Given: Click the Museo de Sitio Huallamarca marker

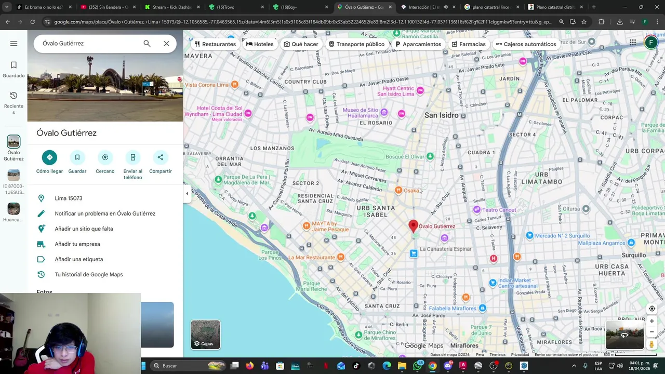Looking at the screenshot, I should pyautogui.click(x=384, y=112).
